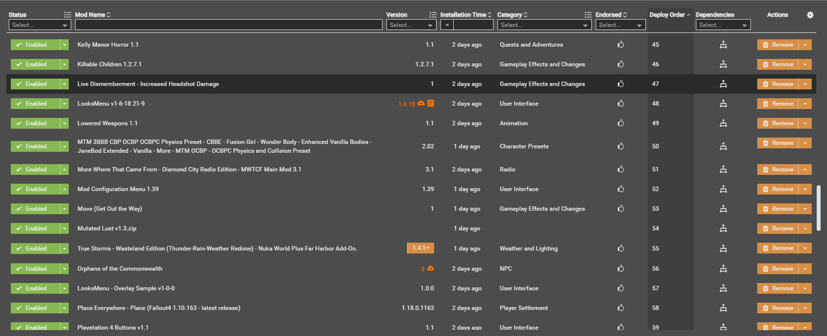The height and width of the screenshot is (336, 827).
Task: Toggle Enabled for Lowered Weapons 1.1
Action: coord(35,123)
